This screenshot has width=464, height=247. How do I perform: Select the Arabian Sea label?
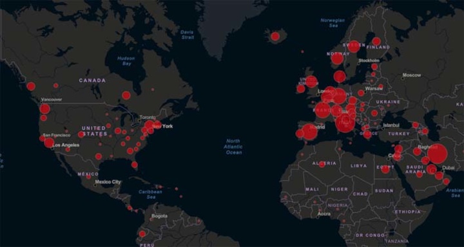click(454, 193)
